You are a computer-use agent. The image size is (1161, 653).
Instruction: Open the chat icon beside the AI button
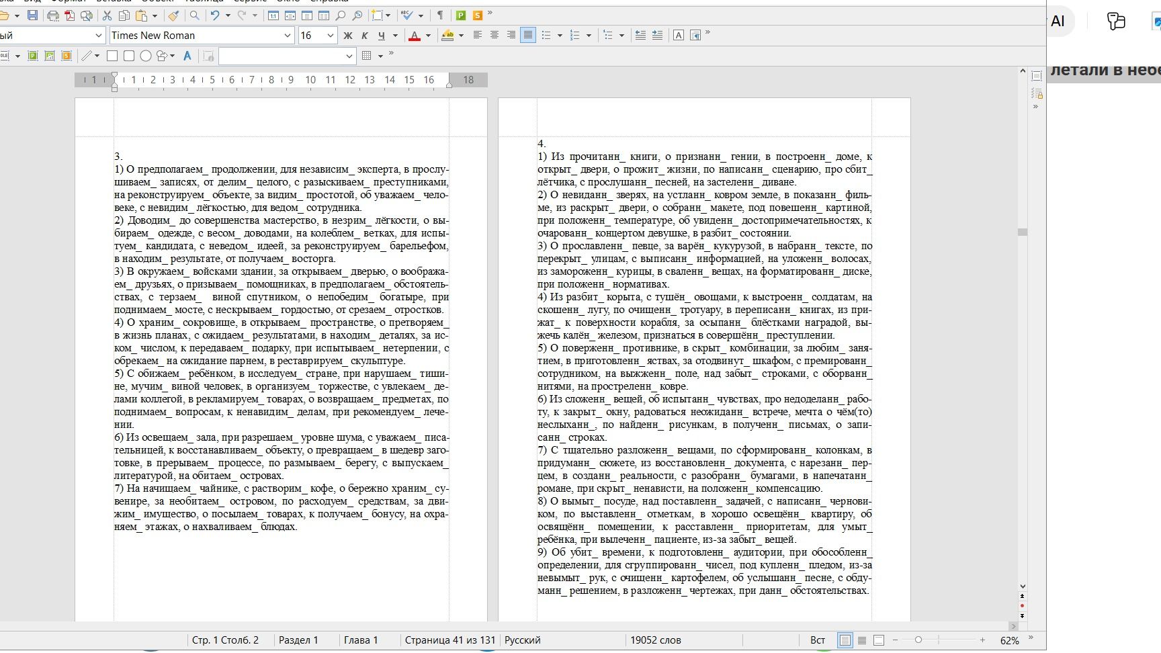point(1116,21)
